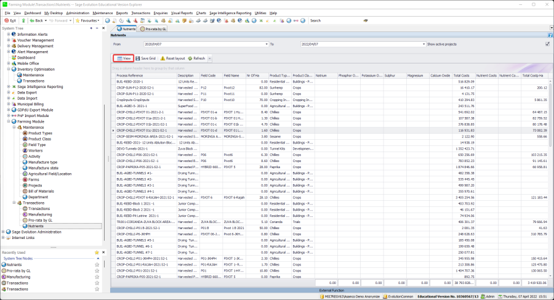
Task: Click the Exit icon in main toolbar
Action: click(6, 20)
